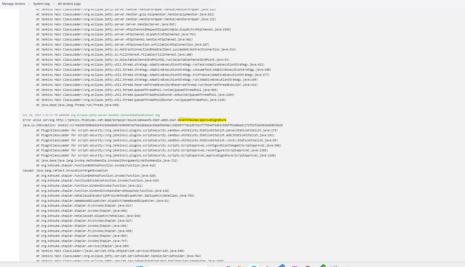Select the 'Error while serving http://jenkins...' line
This screenshot has height=267, width=465.
coord(125,120)
